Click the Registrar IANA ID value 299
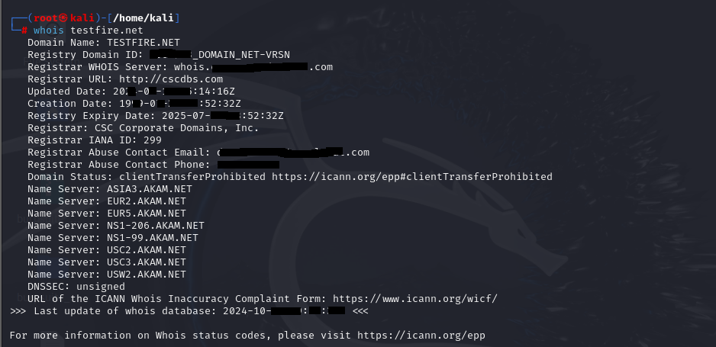Image resolution: width=716 pixels, height=347 pixels. point(153,140)
